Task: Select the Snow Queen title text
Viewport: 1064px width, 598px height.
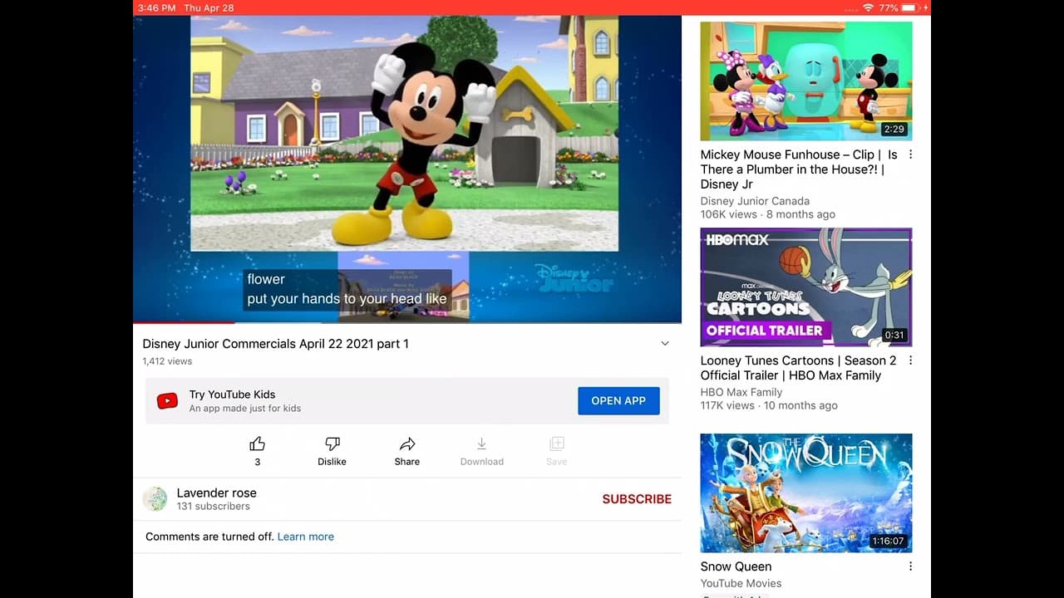Action: coord(736,566)
